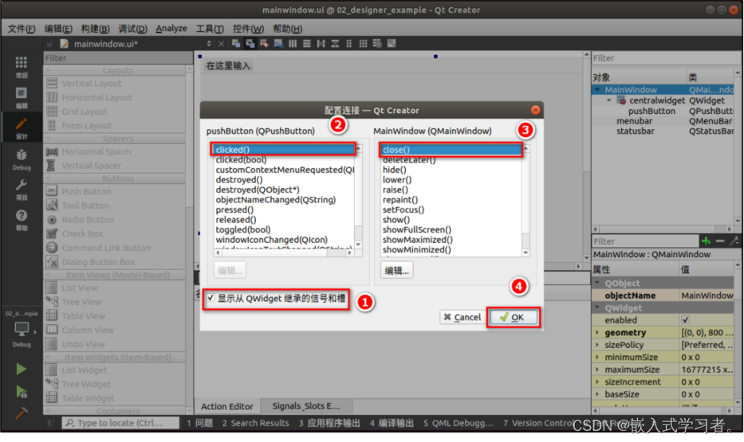This screenshot has width=744, height=442.
Task: Open the 工具(T) menu
Action: 210,29
